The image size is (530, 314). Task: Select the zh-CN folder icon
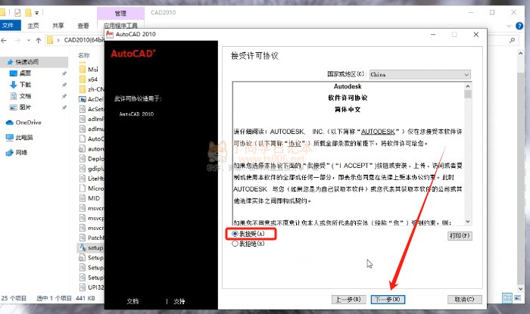pyautogui.click(x=83, y=89)
